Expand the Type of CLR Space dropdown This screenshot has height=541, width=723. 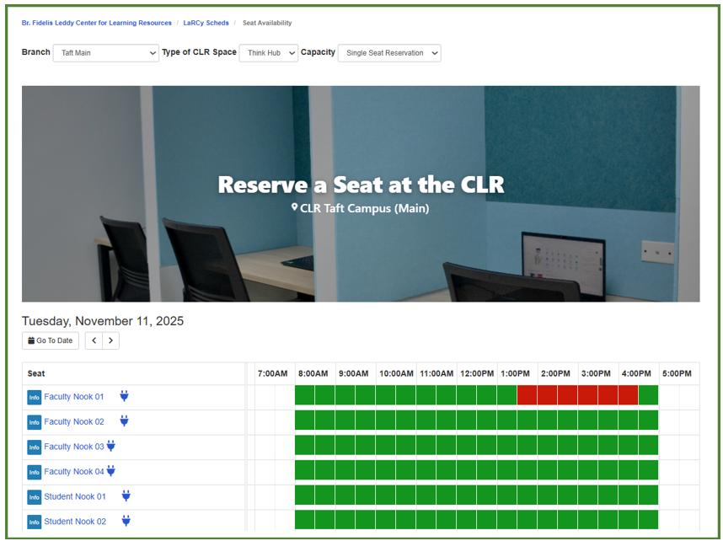268,53
